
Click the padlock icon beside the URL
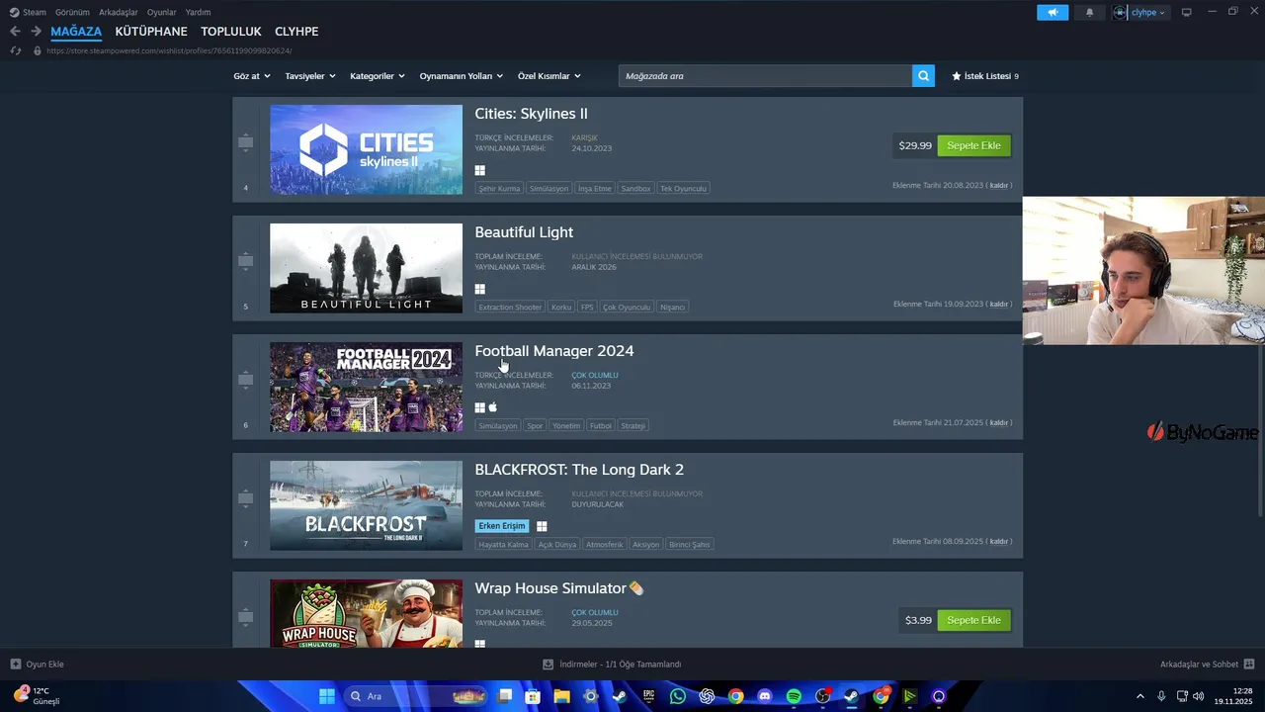[38, 50]
